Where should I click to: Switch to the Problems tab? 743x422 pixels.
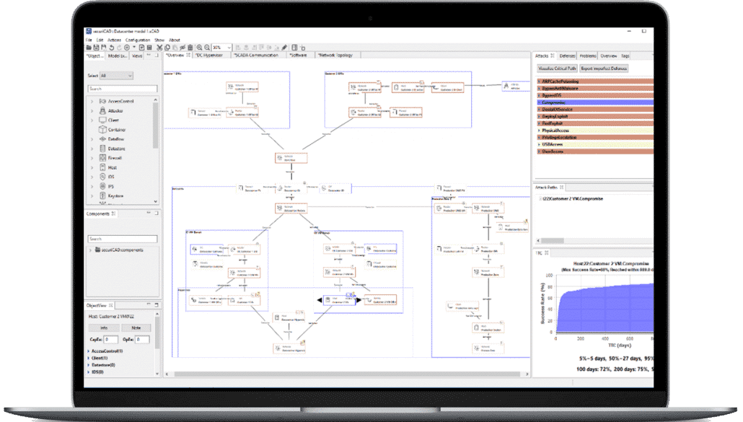588,56
